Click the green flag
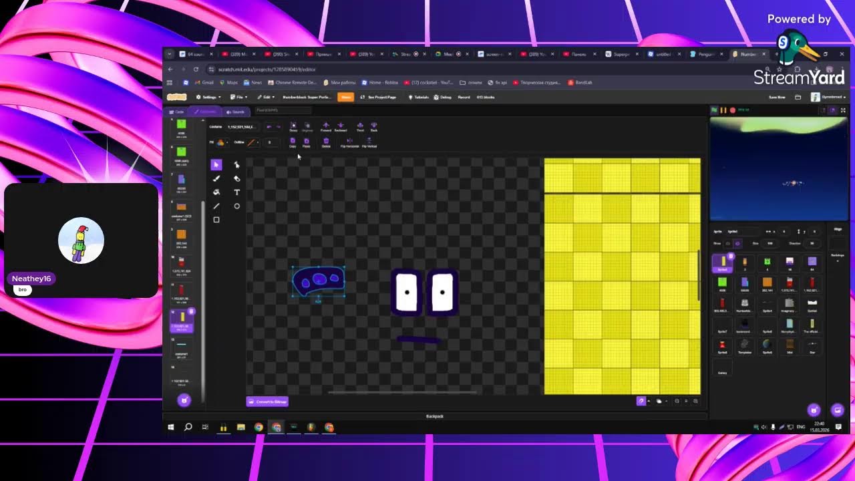This screenshot has width=855, height=481. click(714, 110)
